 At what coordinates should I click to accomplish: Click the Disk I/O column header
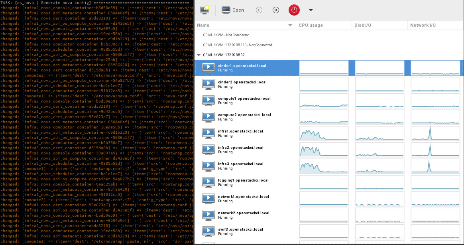pos(362,25)
